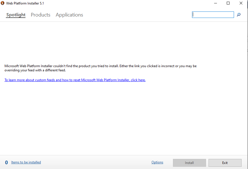The width and height of the screenshot is (248, 169).
Task: Click the disabled Install button
Action: tap(189, 163)
